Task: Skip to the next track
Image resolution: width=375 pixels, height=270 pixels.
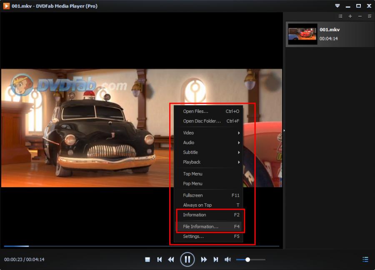Action: click(216, 260)
